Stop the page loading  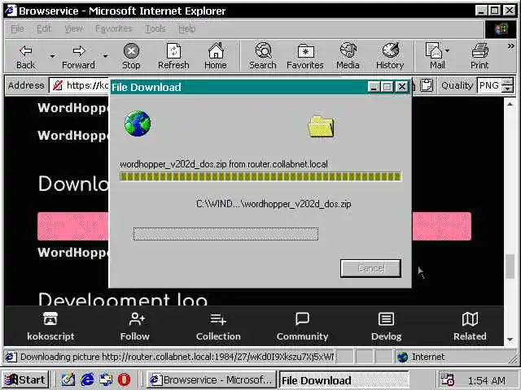[x=131, y=56]
